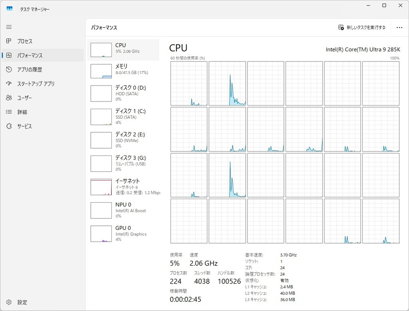This screenshot has height=311, width=409.
Task: Click the 60 秒間の使用率 (%) graph label
Action: [x=188, y=58]
